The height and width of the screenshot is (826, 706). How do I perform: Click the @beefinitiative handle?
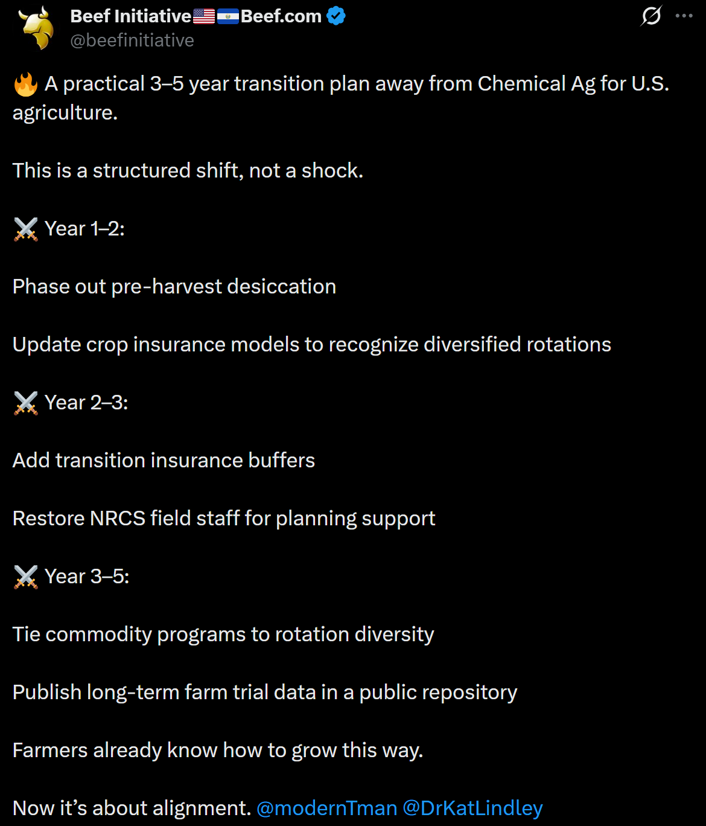click(x=132, y=40)
